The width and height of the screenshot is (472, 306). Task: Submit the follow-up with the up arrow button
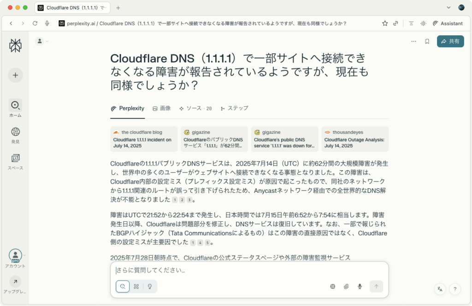(x=376, y=287)
